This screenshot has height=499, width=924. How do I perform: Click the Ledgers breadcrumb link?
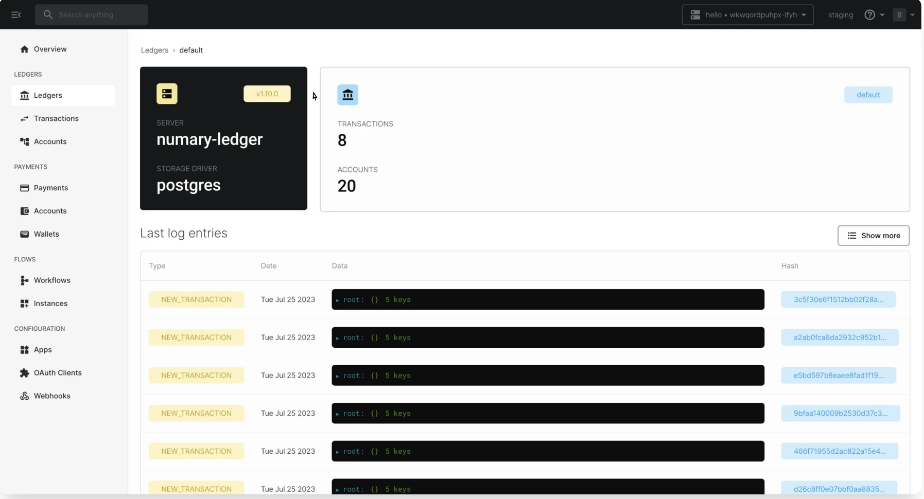pyautogui.click(x=154, y=50)
